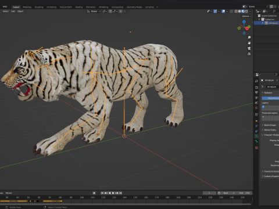The image size is (279, 209).
Task: Collapse the Collection in outliner
Action: pos(259,19)
